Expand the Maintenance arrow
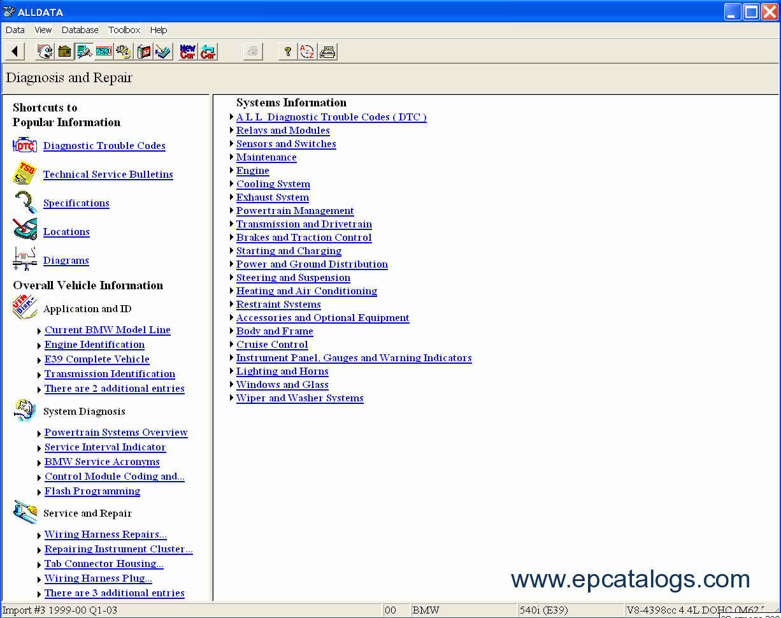781x618 pixels. pos(232,157)
